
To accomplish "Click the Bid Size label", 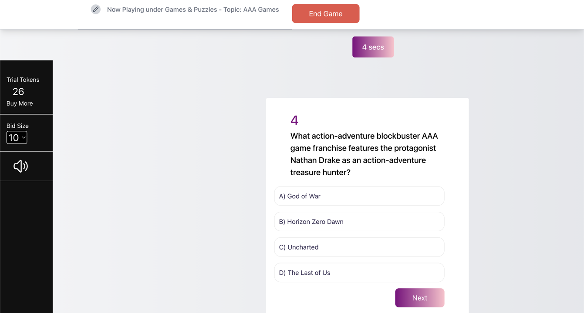I will coord(17,126).
